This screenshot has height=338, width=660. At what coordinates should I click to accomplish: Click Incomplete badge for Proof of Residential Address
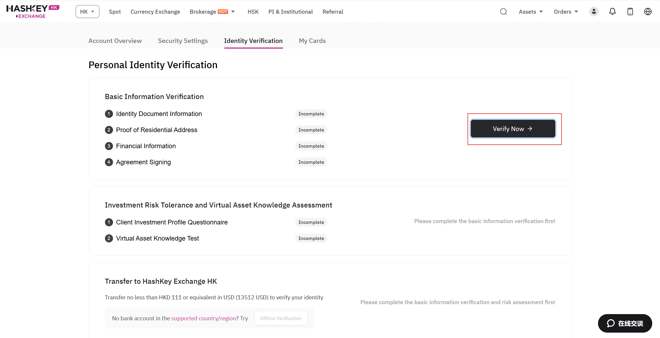[311, 130]
